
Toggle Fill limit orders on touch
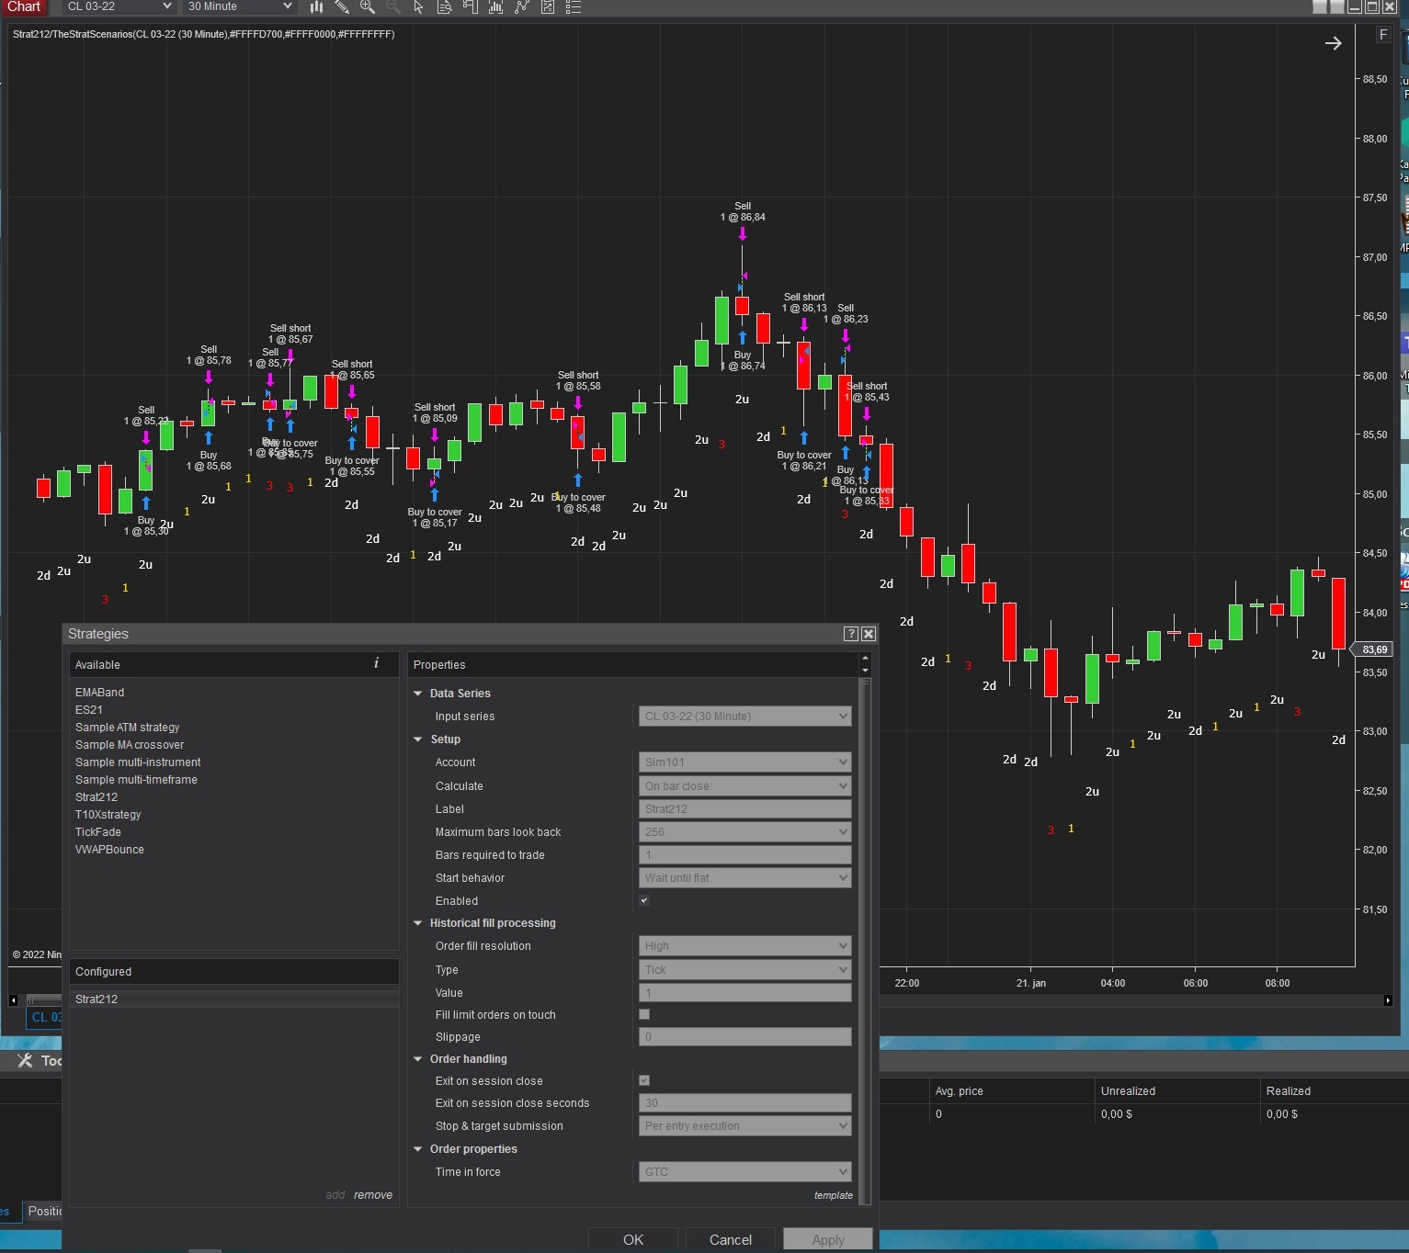(x=644, y=1014)
